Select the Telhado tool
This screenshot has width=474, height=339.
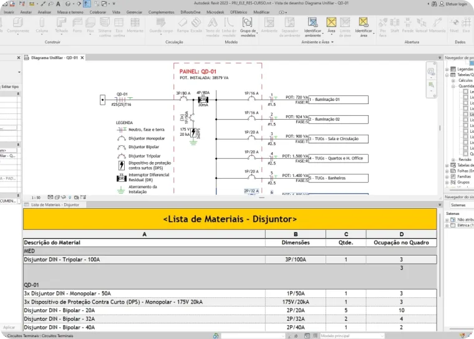click(x=61, y=26)
